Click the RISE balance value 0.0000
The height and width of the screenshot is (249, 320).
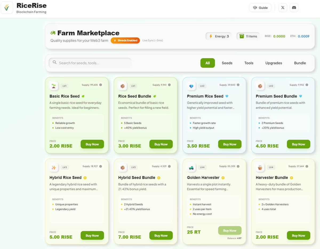[279, 36]
